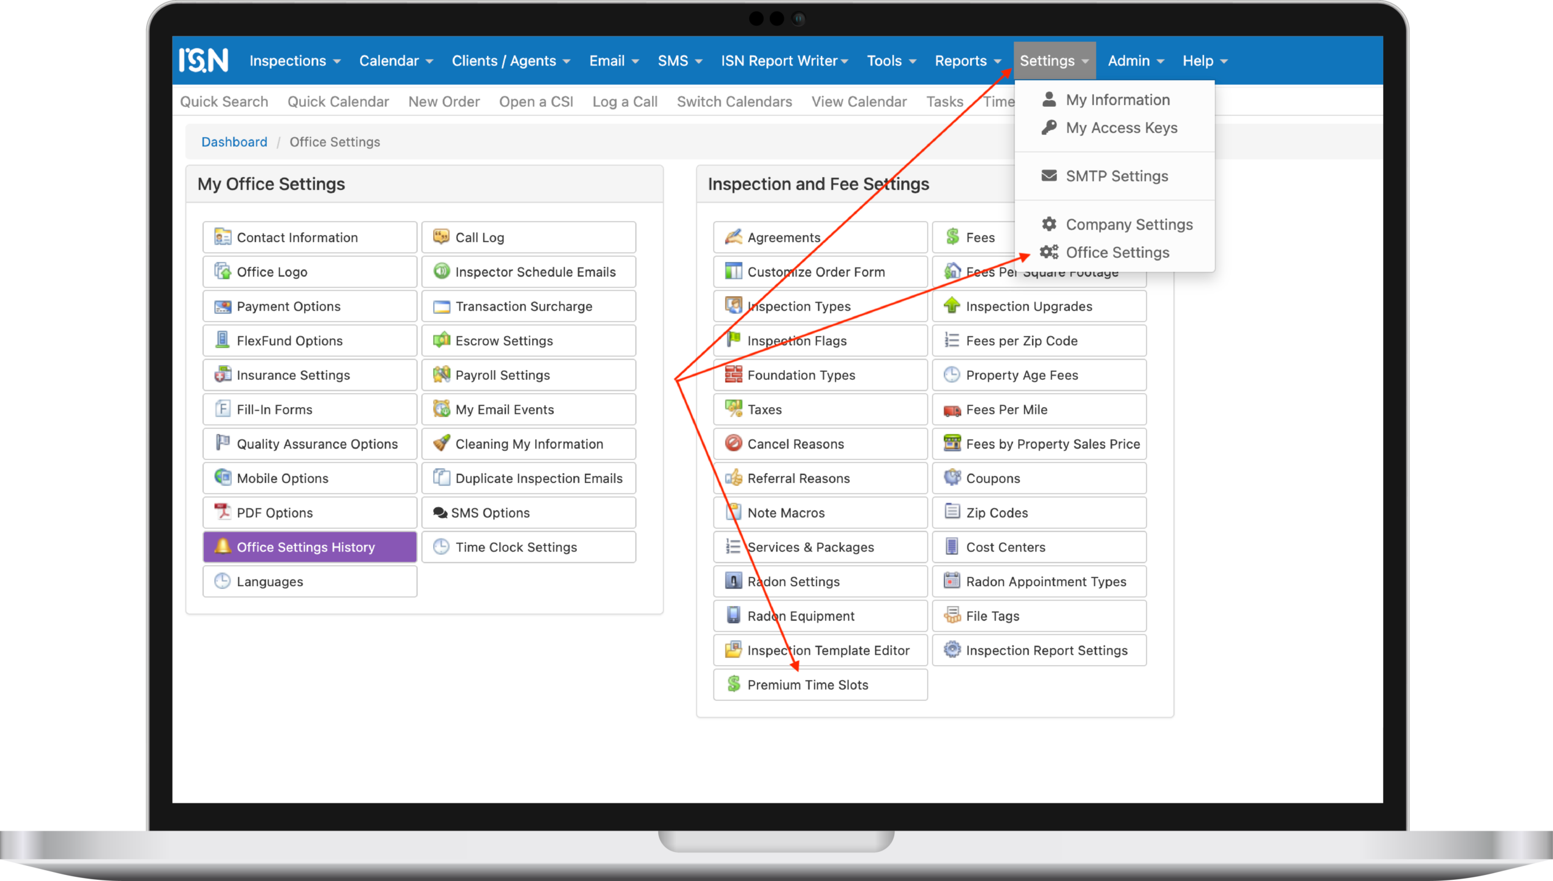Open Office Settings History button

click(x=309, y=547)
